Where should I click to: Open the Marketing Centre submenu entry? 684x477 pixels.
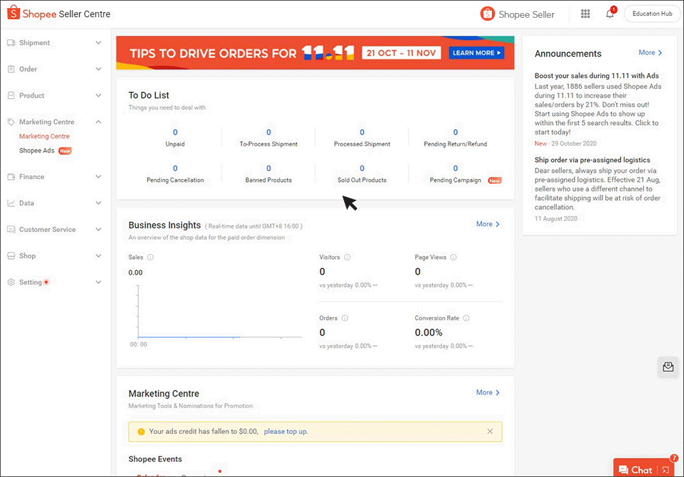tap(43, 136)
